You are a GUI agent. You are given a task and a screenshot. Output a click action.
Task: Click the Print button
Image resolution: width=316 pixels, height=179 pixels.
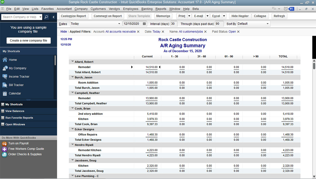[x=182, y=16]
